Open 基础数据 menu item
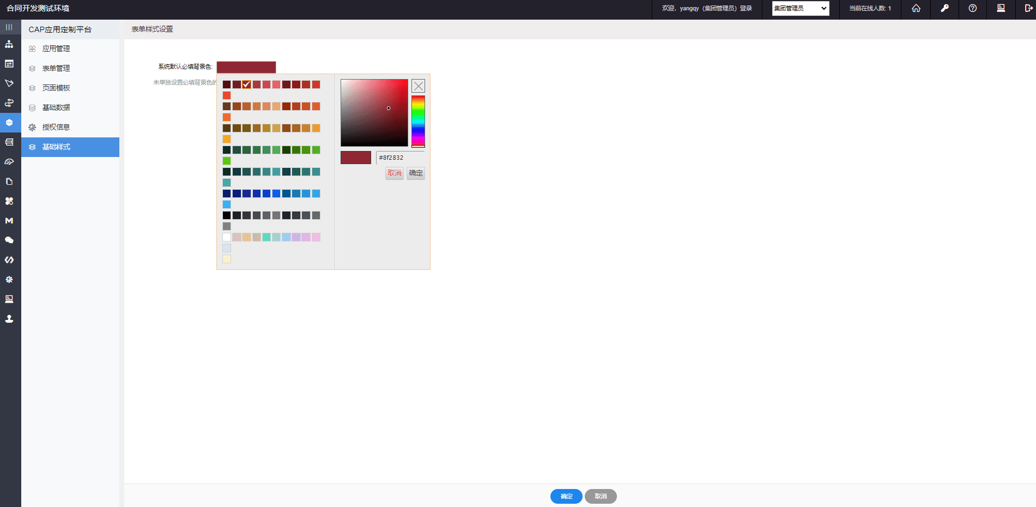Image resolution: width=1036 pixels, height=507 pixels. point(70,108)
